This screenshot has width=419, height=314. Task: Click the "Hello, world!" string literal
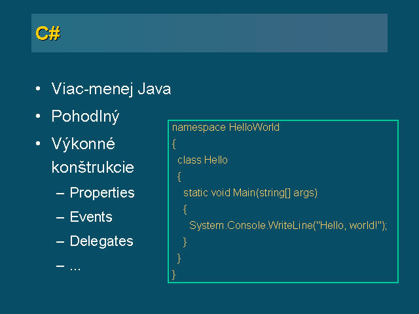tap(348, 226)
